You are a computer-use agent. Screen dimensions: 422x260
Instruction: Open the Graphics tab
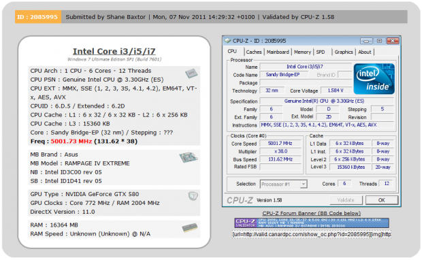coord(344,52)
